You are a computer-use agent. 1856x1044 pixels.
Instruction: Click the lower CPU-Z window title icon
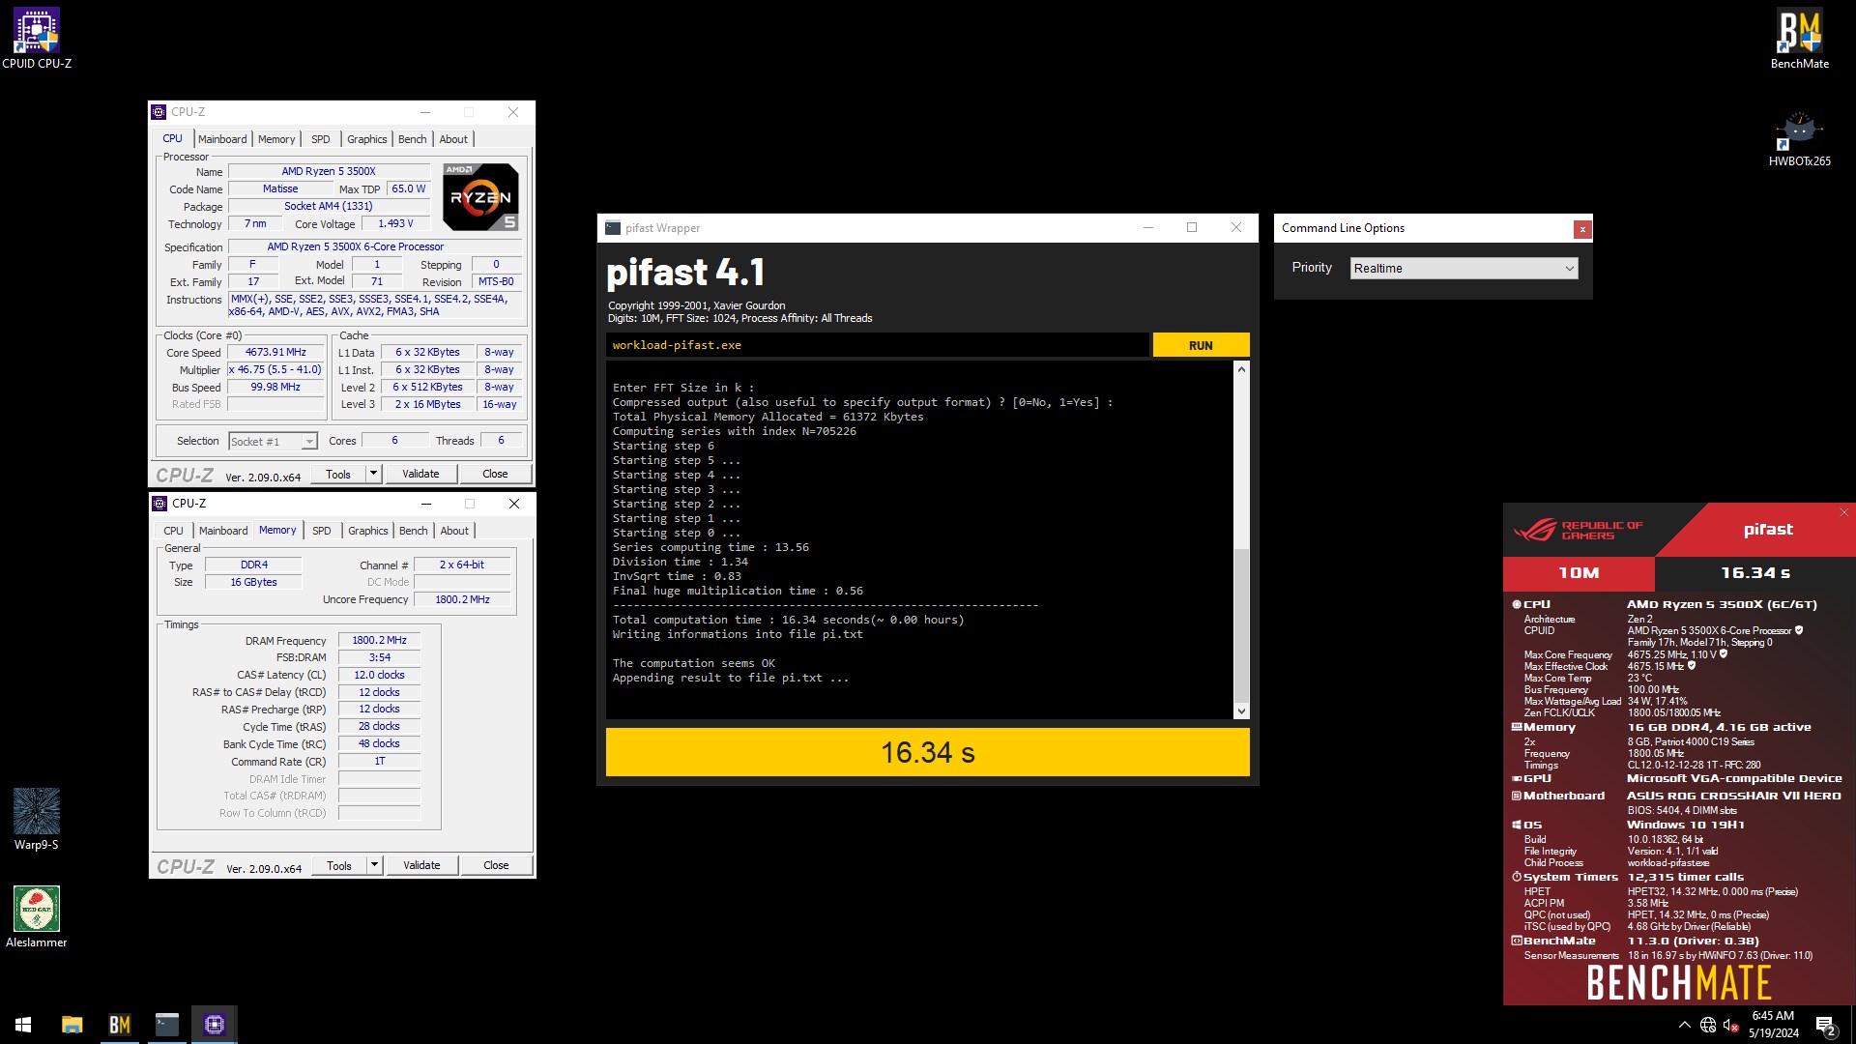pos(160,504)
